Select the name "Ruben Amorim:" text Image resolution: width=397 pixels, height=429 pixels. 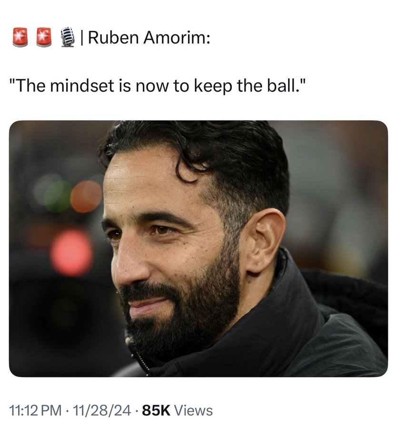coord(149,37)
